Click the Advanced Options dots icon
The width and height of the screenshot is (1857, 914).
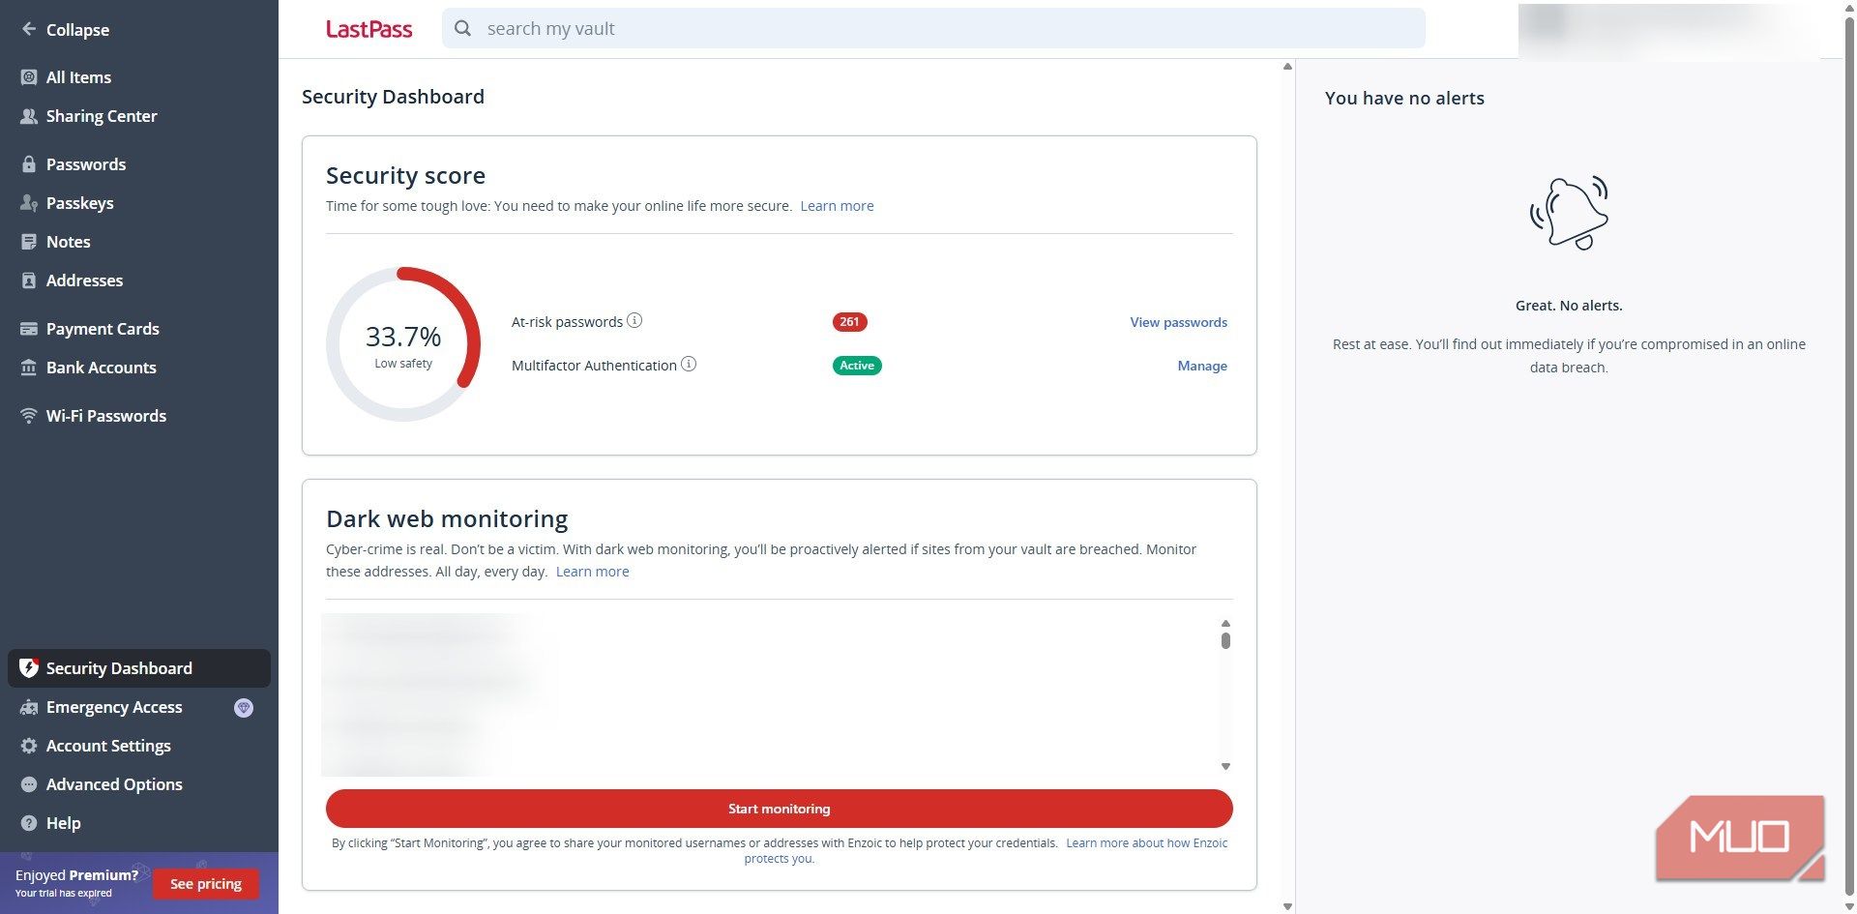pyautogui.click(x=29, y=784)
